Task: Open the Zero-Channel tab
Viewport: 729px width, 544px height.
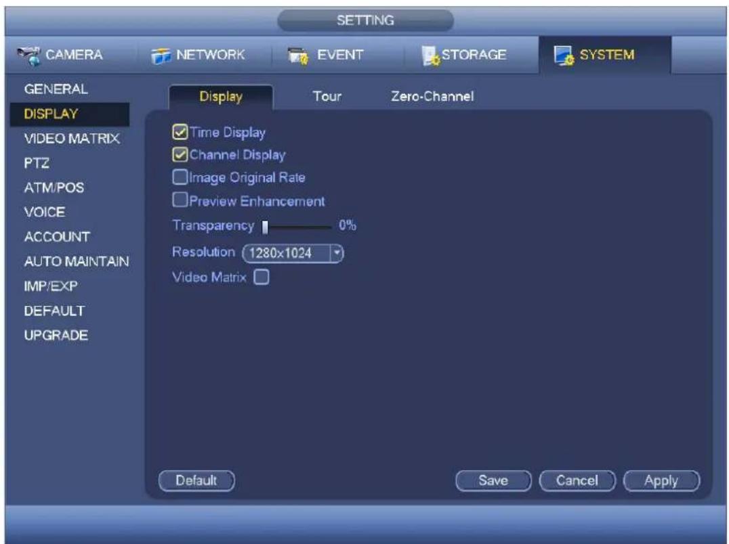Action: (432, 97)
